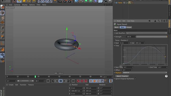
Task: Open the viewport Filter menu
Action: [x=38, y=5]
